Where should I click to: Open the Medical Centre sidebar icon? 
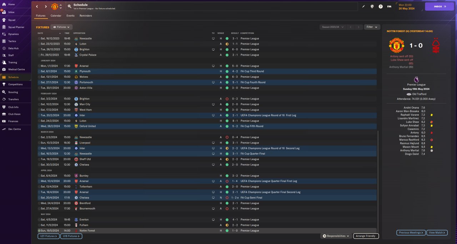pos(4,69)
